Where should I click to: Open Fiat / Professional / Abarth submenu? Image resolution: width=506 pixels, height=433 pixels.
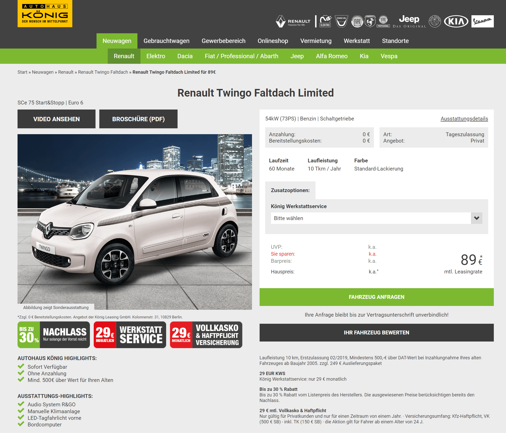(242, 56)
